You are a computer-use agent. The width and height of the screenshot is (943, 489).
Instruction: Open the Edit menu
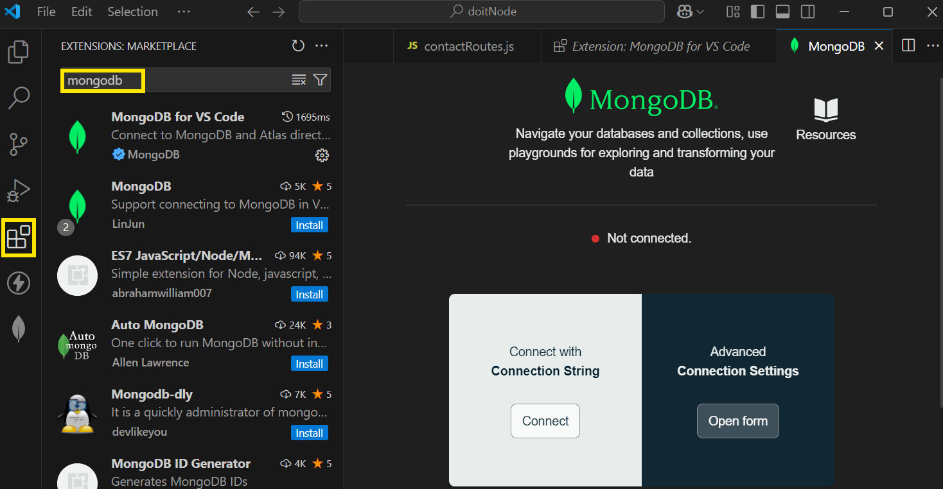pos(82,12)
